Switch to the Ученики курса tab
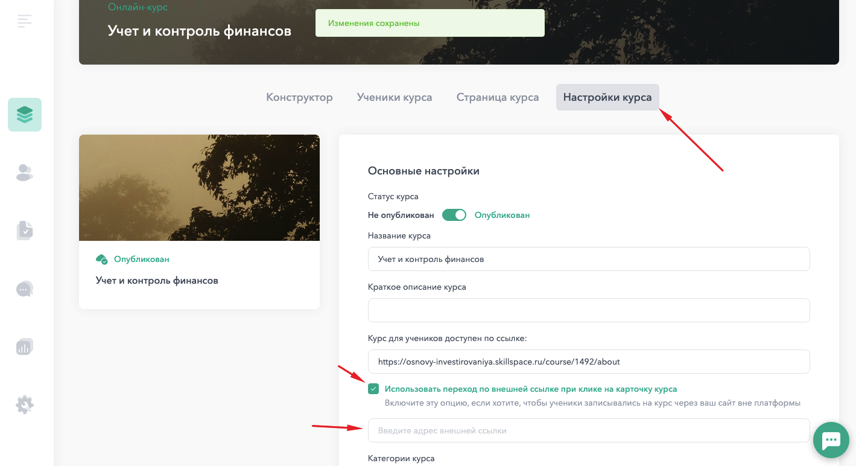The height and width of the screenshot is (466, 856). 395,97
